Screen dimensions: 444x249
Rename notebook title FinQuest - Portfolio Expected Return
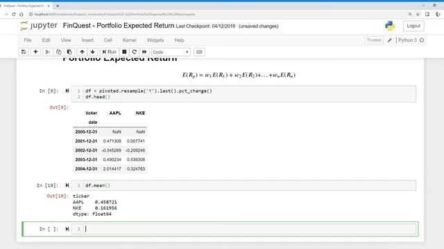click(119, 26)
